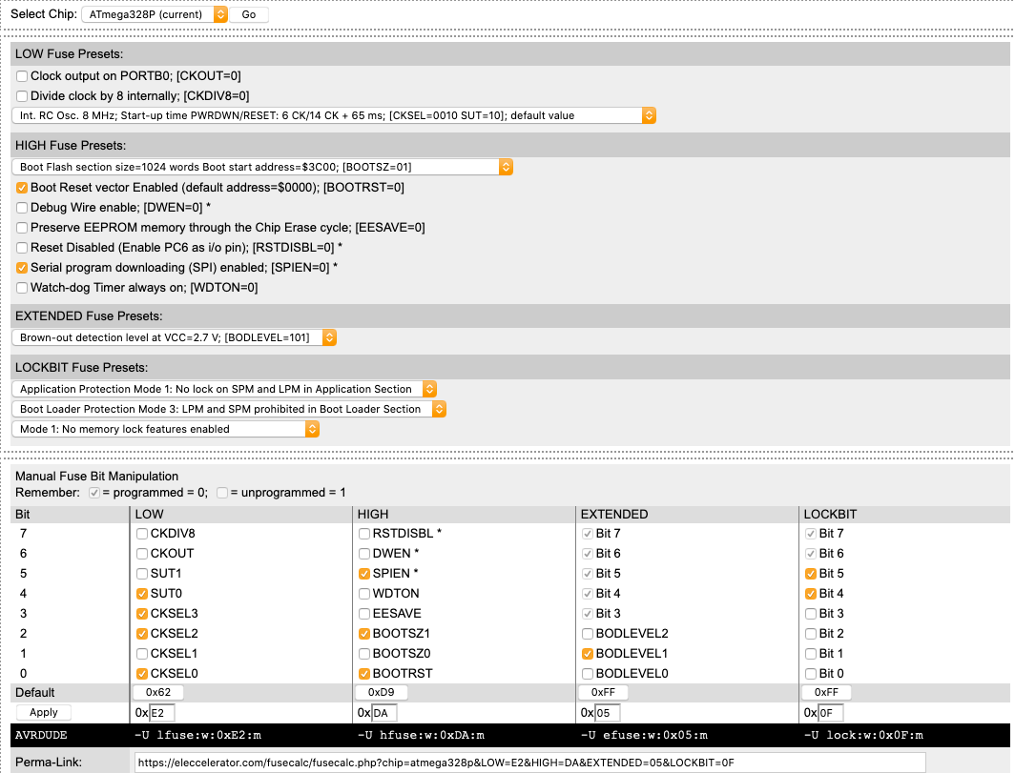Toggle LOCKBIT Bit 5 checkbox
1015x773 pixels.
[808, 573]
